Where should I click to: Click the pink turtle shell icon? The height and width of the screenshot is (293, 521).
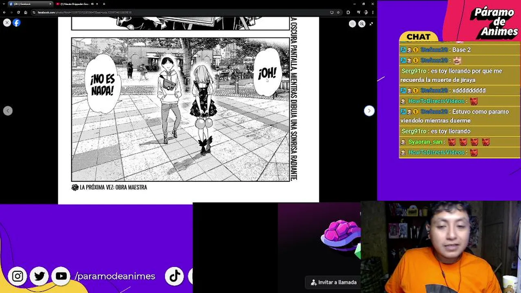(x=341, y=235)
